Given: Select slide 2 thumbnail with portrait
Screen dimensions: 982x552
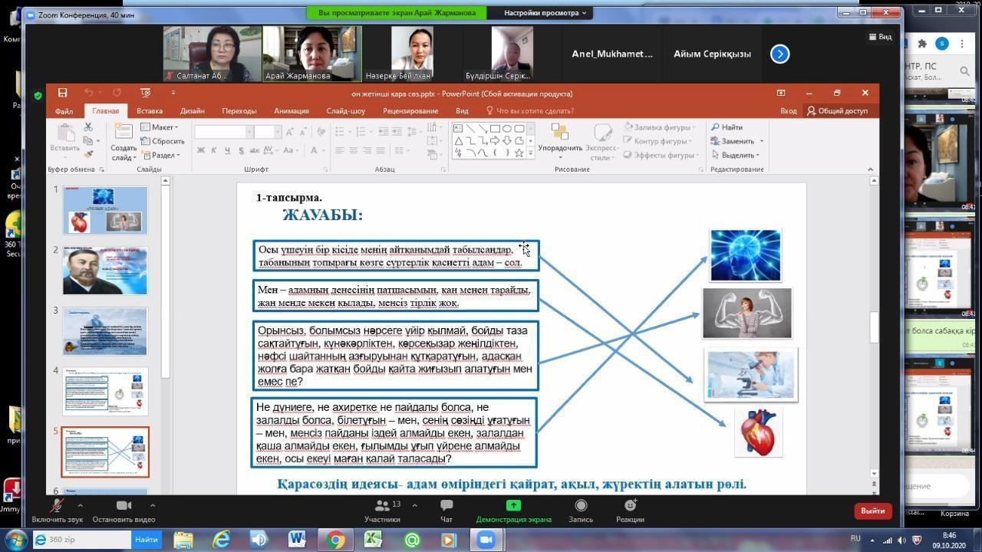Looking at the screenshot, I should (x=105, y=271).
